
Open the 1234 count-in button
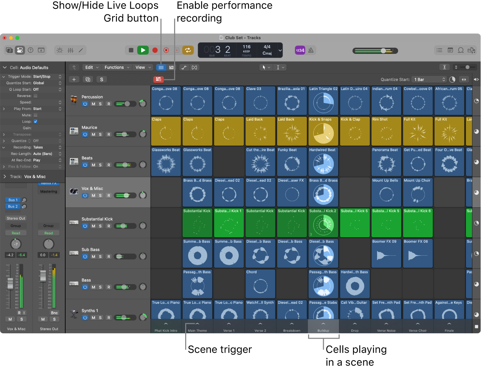point(300,50)
